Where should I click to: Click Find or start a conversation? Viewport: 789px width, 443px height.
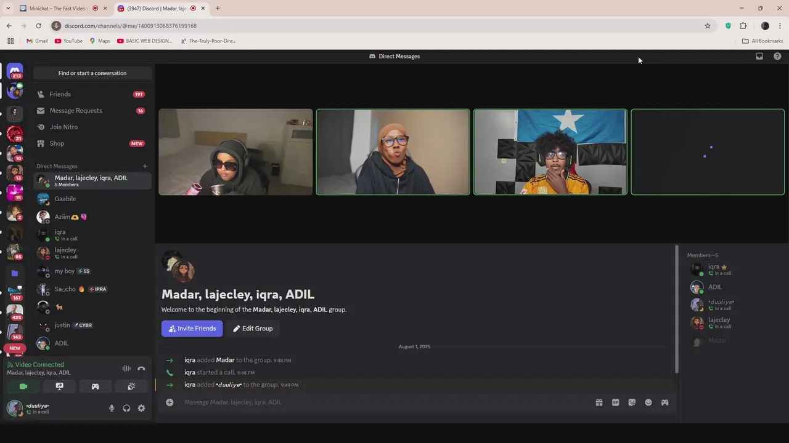point(92,73)
